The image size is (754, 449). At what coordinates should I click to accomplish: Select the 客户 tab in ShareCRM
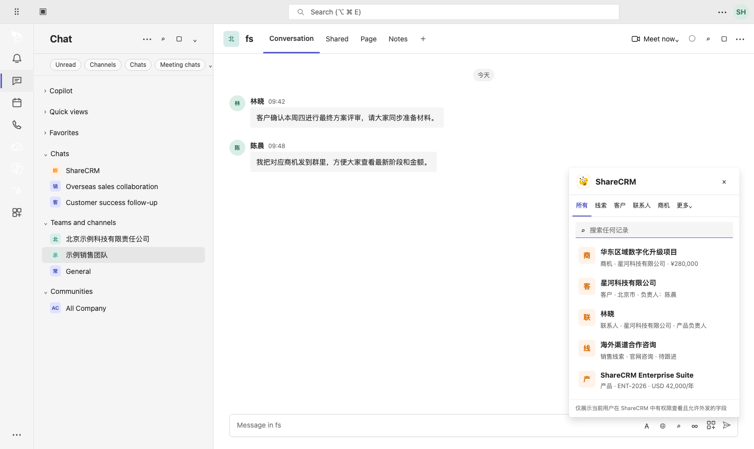[x=620, y=206]
